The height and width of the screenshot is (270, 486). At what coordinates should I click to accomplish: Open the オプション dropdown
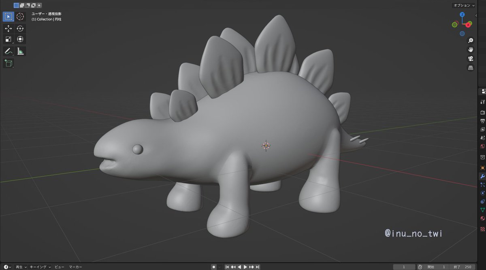tap(463, 5)
